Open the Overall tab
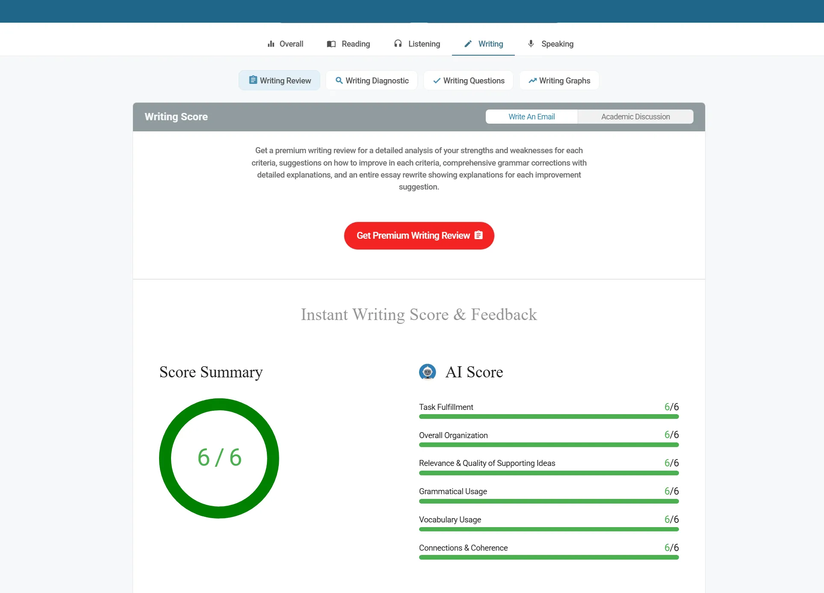The image size is (824, 593). coord(285,44)
